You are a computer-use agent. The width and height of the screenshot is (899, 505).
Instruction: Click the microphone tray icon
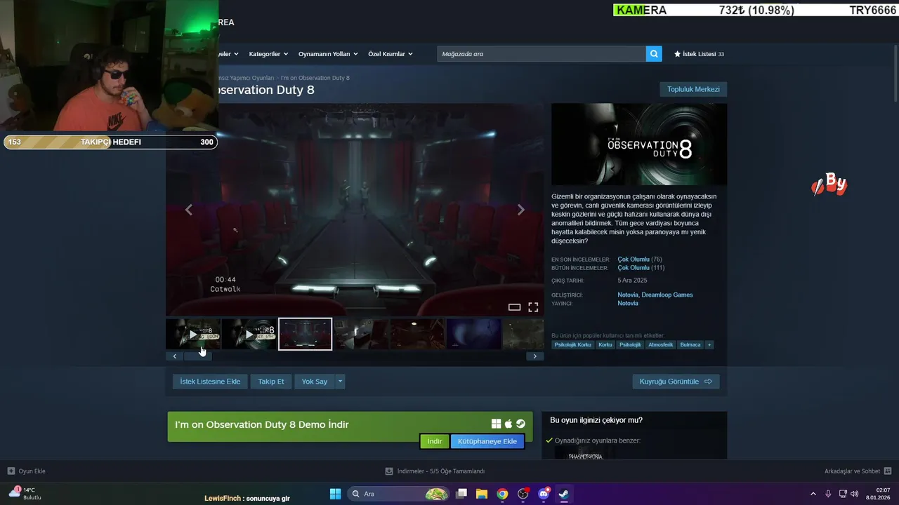coord(828,494)
